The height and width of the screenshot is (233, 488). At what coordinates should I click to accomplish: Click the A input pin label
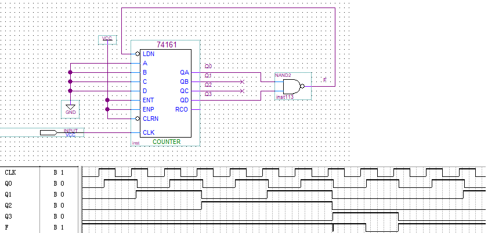coord(144,63)
